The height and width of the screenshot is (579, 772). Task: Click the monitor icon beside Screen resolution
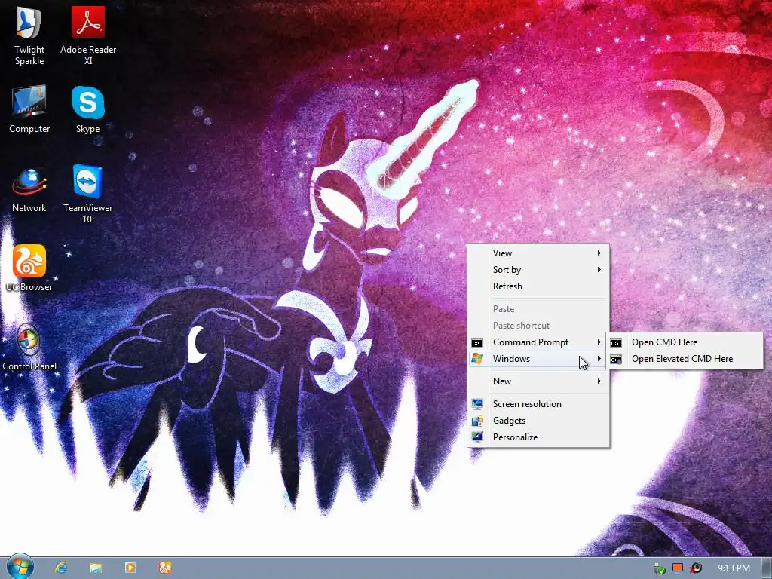coord(477,404)
